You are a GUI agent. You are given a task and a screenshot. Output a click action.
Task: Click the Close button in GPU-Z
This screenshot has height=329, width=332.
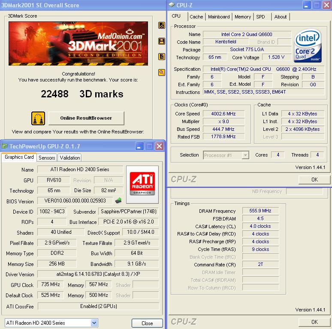tap(147, 323)
